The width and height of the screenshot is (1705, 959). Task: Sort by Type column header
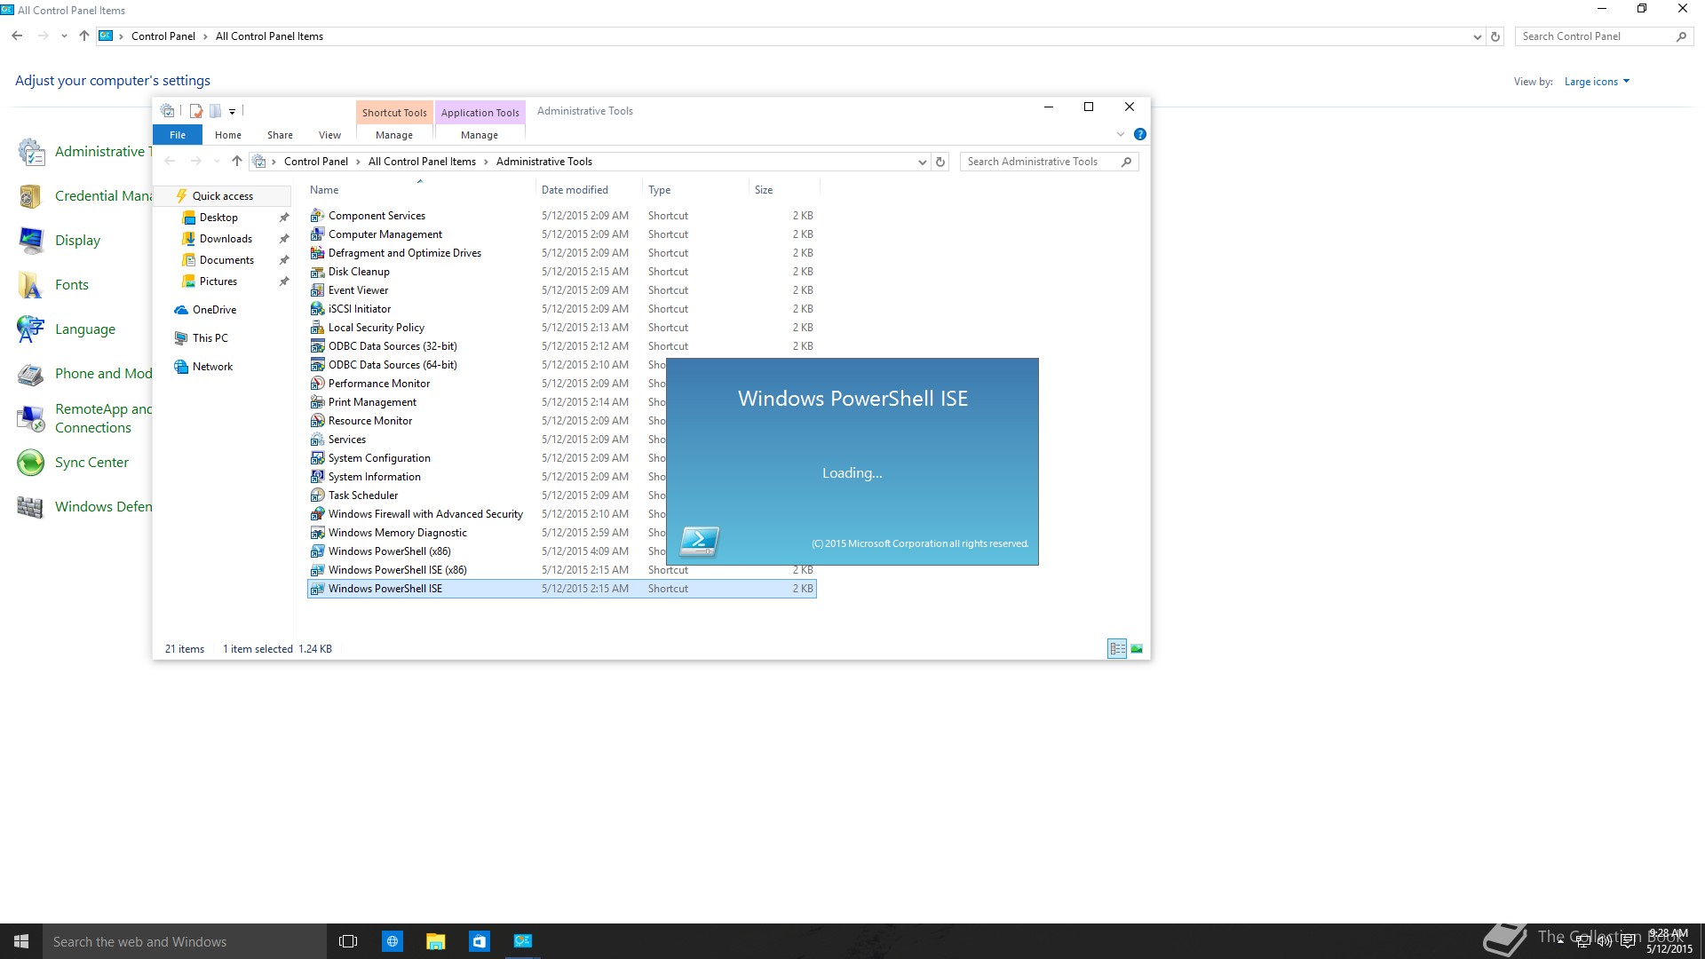[695, 189]
